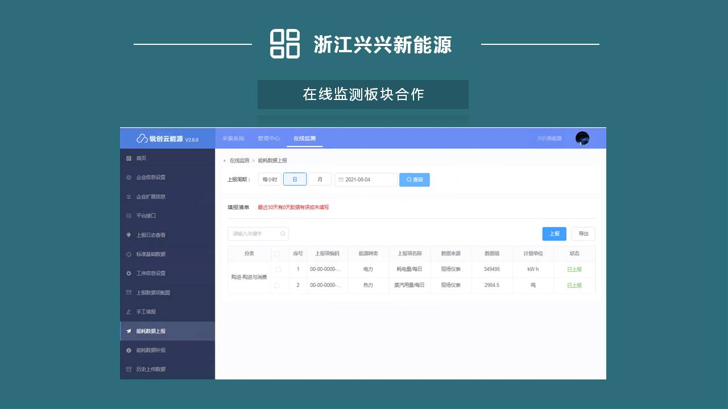Click the user avatar in top bar

point(582,138)
